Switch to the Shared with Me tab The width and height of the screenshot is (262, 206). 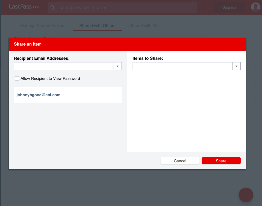tap(144, 26)
